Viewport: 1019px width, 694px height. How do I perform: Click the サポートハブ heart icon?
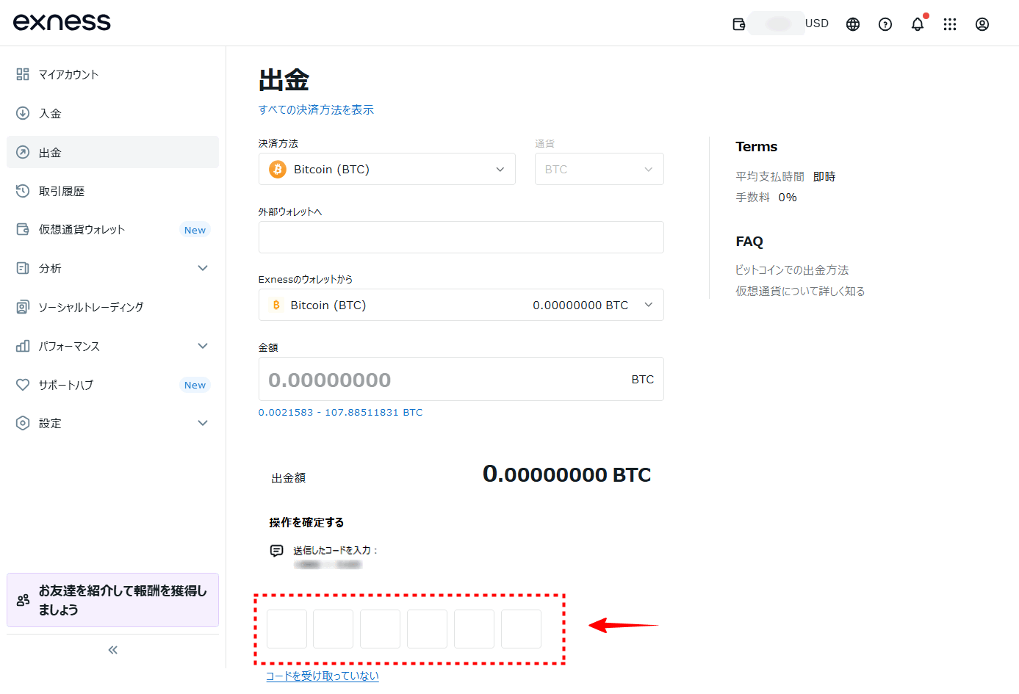(23, 385)
